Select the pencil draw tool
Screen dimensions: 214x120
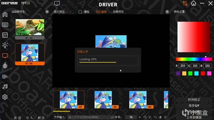[x=150, y=117]
